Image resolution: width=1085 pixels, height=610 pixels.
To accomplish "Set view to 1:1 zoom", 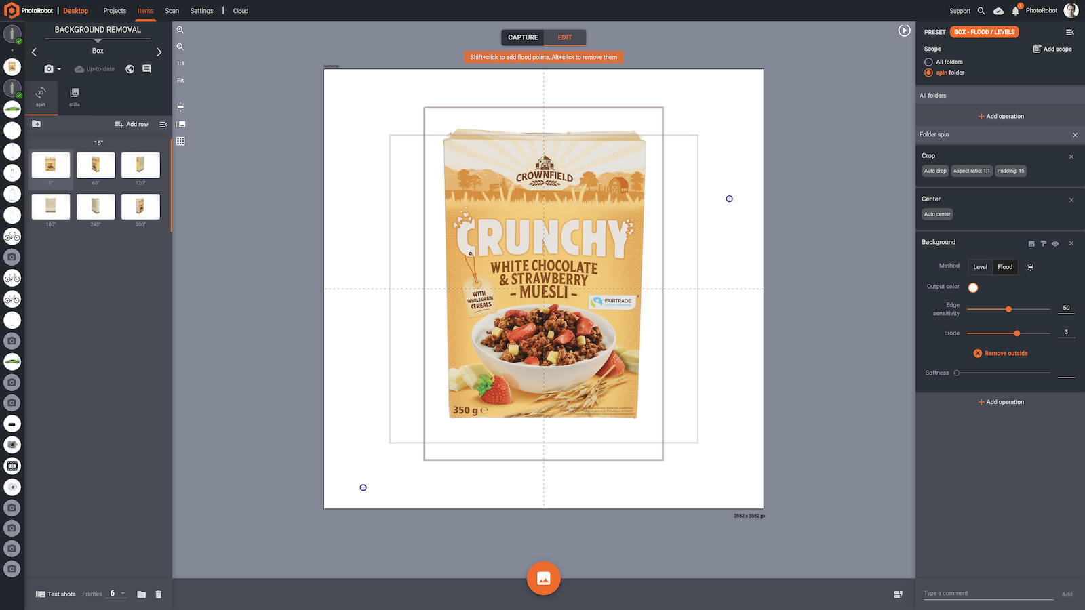I will (x=180, y=62).
